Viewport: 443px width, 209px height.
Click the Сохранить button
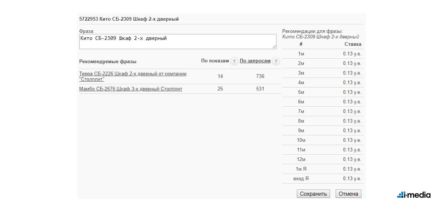(x=313, y=194)
